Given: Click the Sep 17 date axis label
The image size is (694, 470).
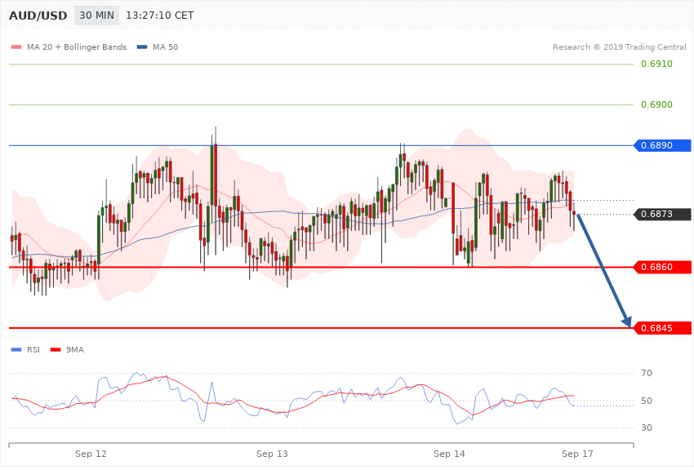Looking at the screenshot, I should click(x=577, y=454).
